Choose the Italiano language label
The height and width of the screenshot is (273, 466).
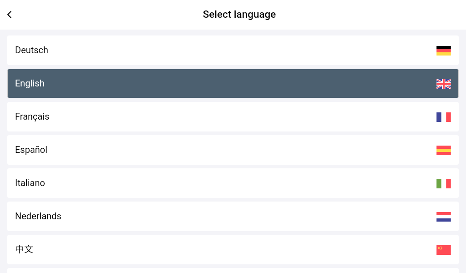[x=30, y=183]
